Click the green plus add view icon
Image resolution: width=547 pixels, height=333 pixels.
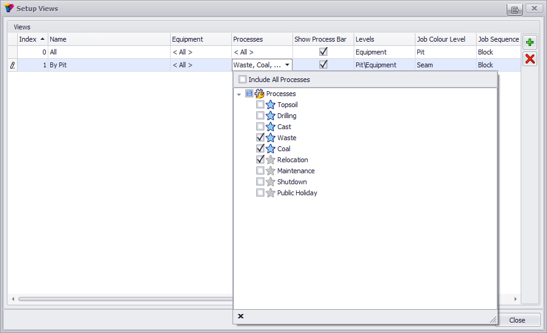pos(530,43)
